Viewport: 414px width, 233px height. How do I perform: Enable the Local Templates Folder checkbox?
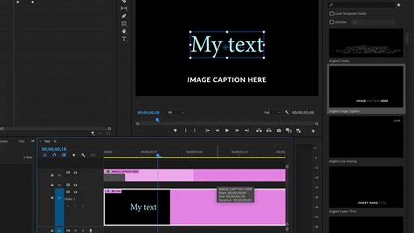[331, 14]
